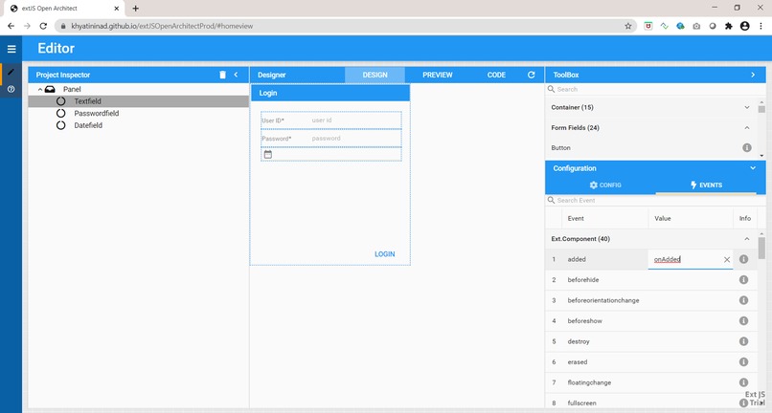
Task: Switch to the DESIGN tab
Action: 375,75
